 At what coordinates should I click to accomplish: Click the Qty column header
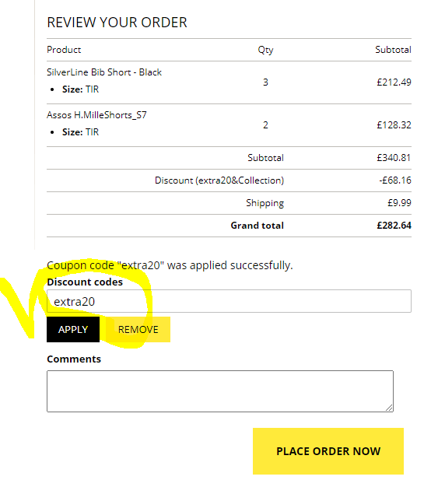[x=265, y=50]
